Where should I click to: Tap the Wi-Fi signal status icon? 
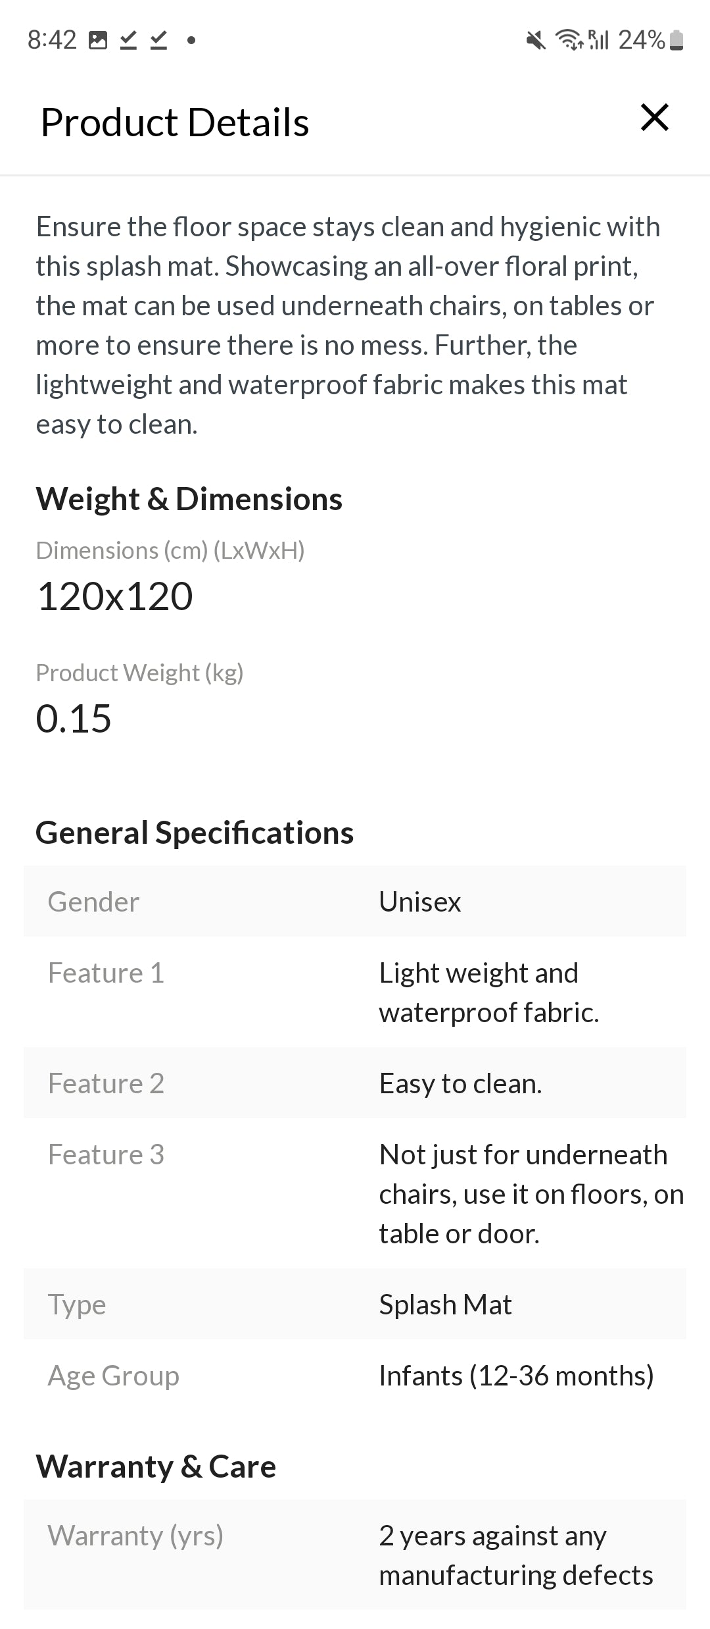pos(569,40)
